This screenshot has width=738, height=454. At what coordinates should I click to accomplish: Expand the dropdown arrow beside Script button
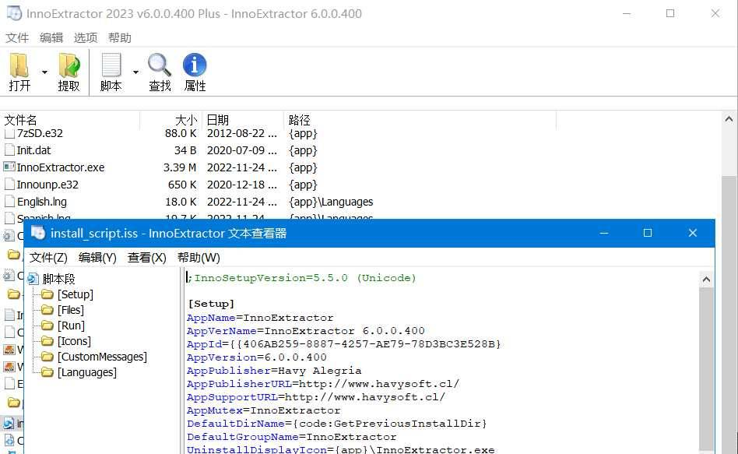(x=135, y=72)
